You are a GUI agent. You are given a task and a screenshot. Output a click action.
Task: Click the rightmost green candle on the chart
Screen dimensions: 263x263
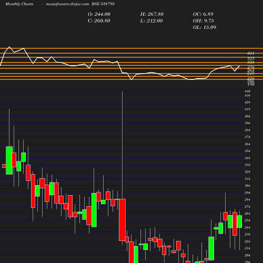tap(239, 221)
